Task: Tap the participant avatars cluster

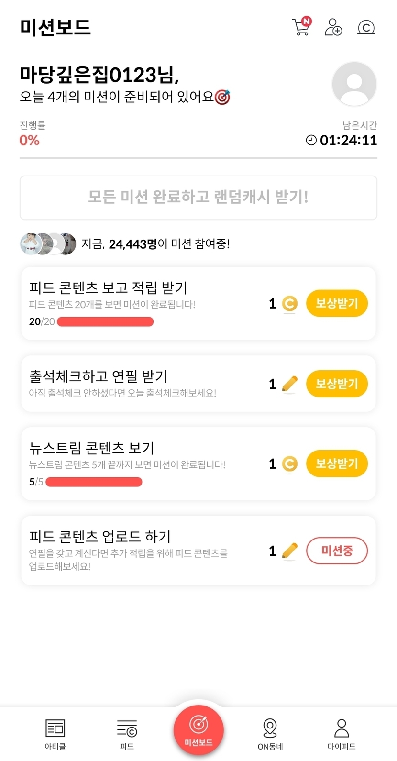Action: pyautogui.click(x=48, y=244)
